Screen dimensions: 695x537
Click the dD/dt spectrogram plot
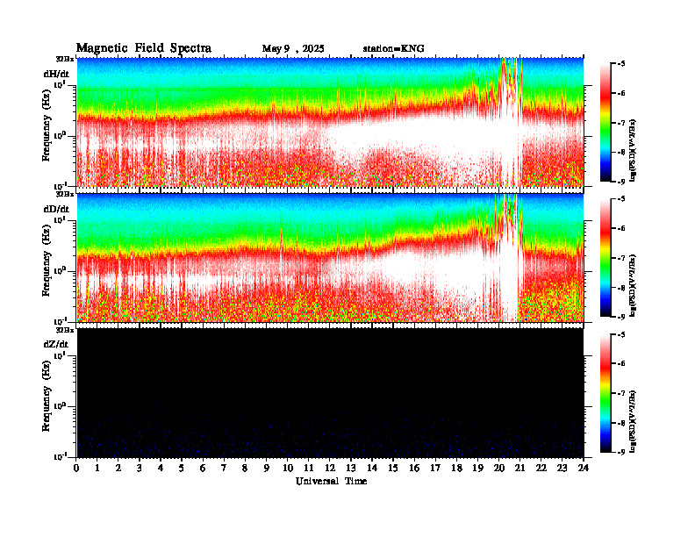tap(330, 257)
